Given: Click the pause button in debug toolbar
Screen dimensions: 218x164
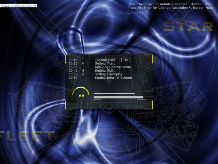Looking at the screenshot, I should pyautogui.click(x=7, y=6).
